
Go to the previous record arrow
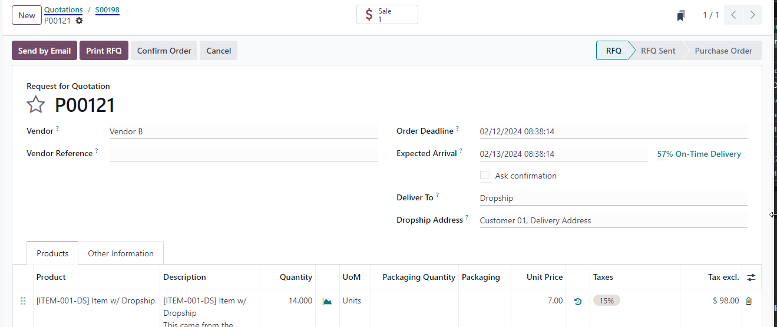point(733,15)
